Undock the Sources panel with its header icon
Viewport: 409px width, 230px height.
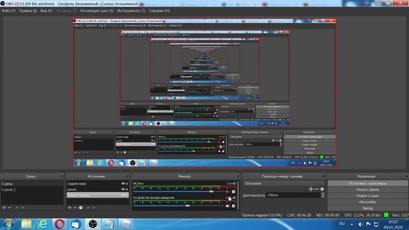[128, 176]
